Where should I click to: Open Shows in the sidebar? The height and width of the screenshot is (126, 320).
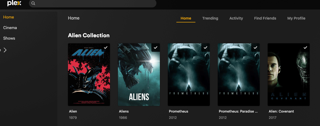9,38
